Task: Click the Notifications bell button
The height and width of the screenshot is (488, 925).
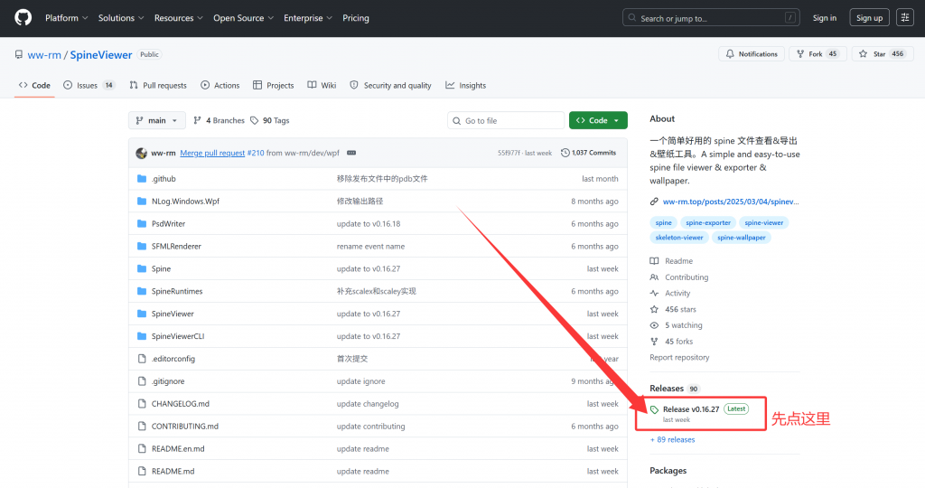Action: click(752, 53)
